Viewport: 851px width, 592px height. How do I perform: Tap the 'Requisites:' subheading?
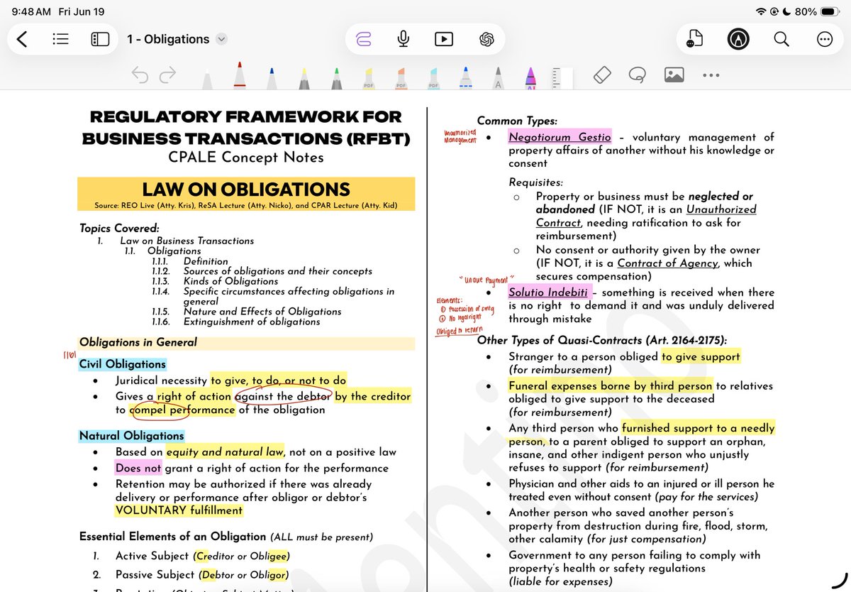tap(536, 182)
